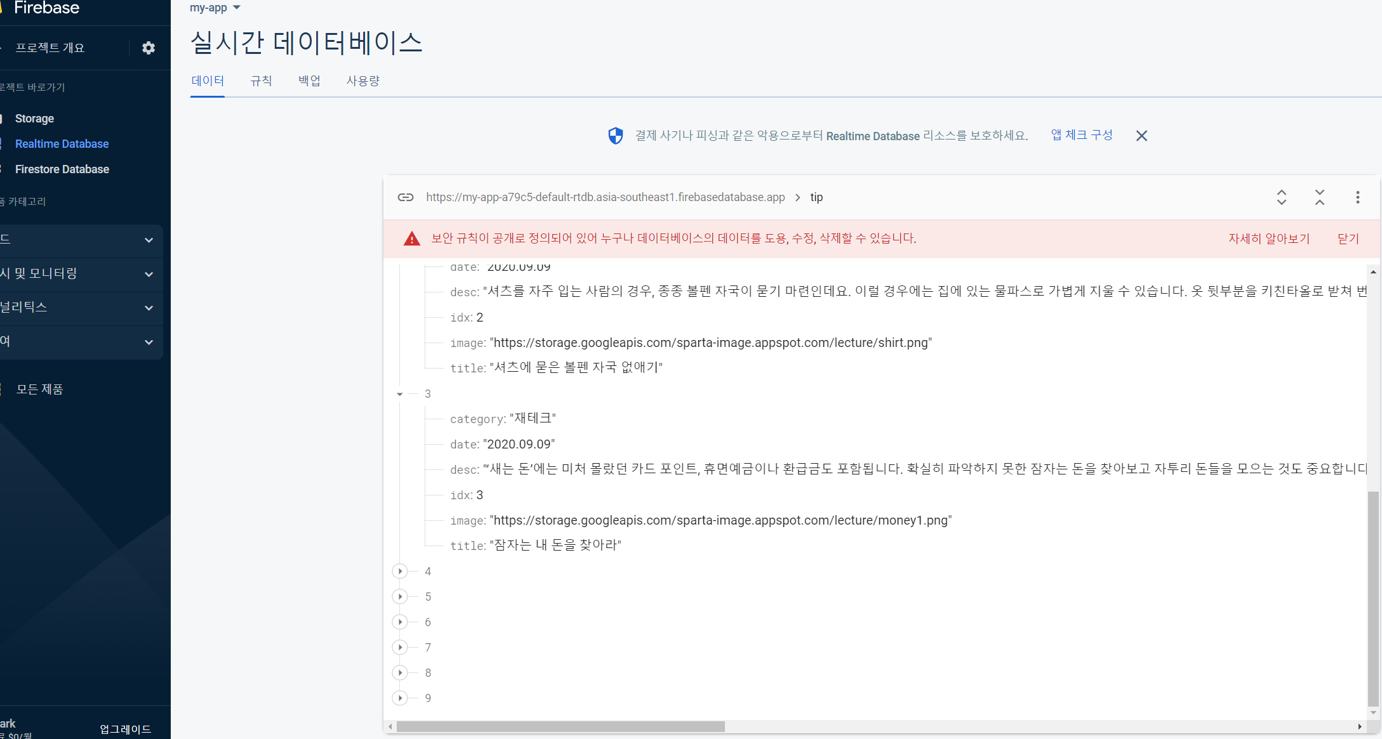Expand node 9 in the tree
The image size is (1382, 739).
pyautogui.click(x=400, y=698)
